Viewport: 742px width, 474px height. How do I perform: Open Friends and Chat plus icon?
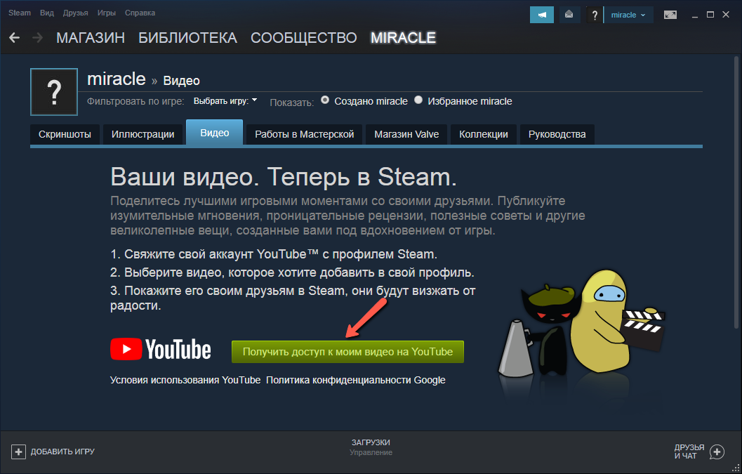click(717, 452)
